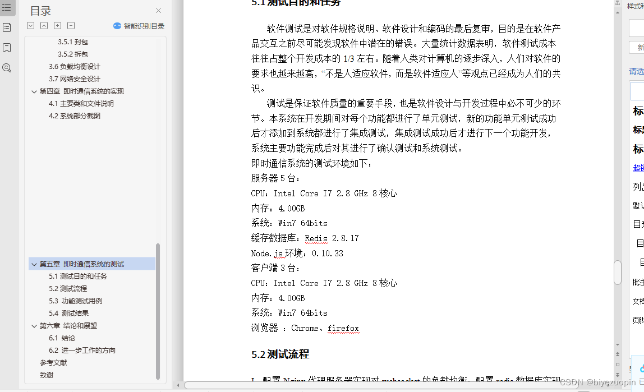This screenshot has height=392, width=644.
Task: Go to 4.1 主要类和文件说明
Action: coord(81,103)
